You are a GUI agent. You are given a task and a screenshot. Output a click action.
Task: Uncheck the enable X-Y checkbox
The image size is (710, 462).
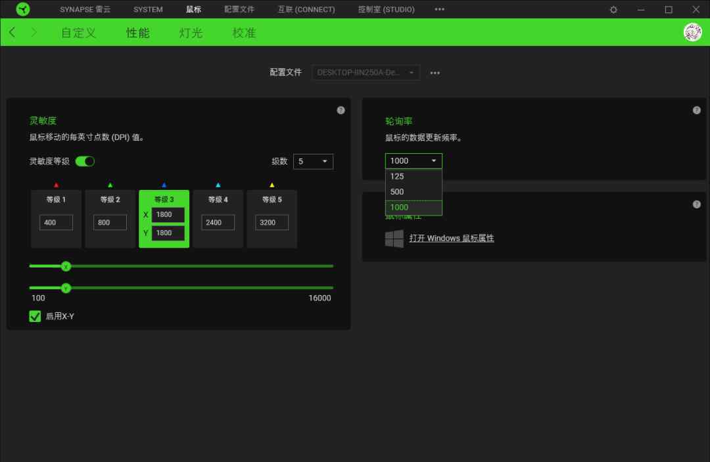[35, 316]
